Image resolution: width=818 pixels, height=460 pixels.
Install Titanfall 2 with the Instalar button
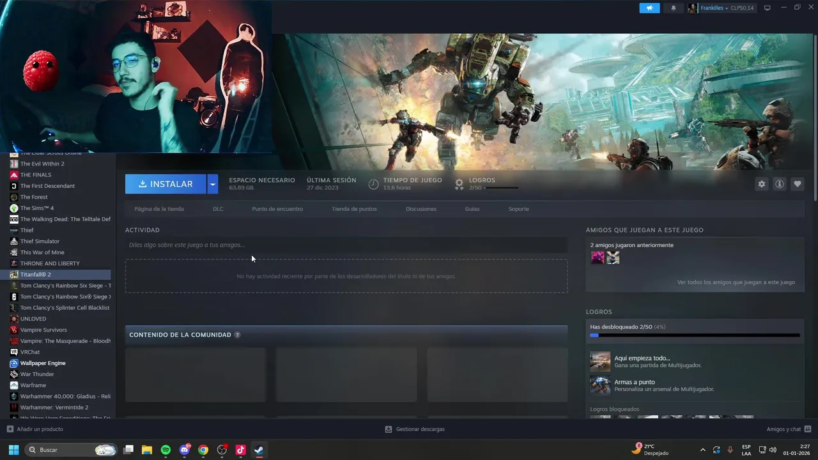[166, 184]
